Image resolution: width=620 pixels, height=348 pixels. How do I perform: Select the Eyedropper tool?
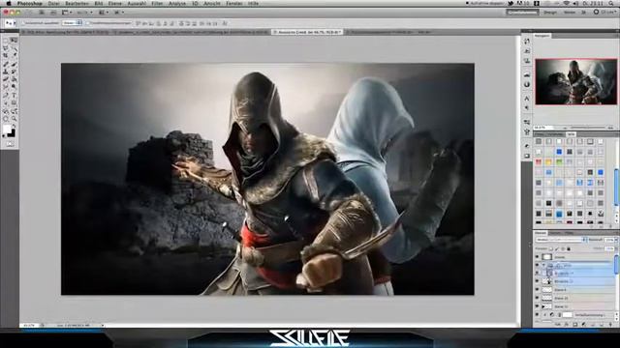(14, 55)
